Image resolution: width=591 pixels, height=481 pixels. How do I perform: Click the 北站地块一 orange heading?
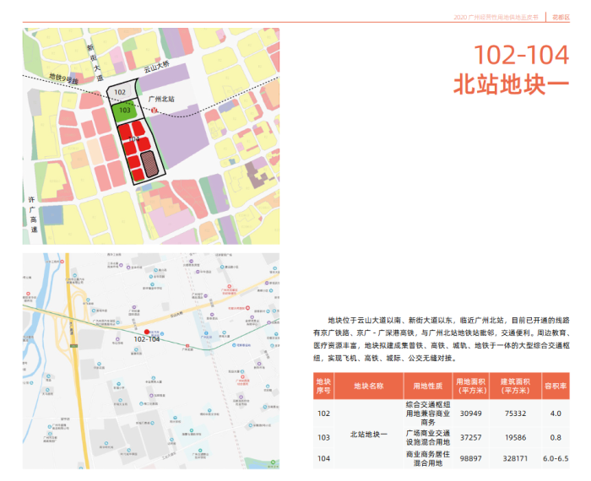click(x=512, y=85)
